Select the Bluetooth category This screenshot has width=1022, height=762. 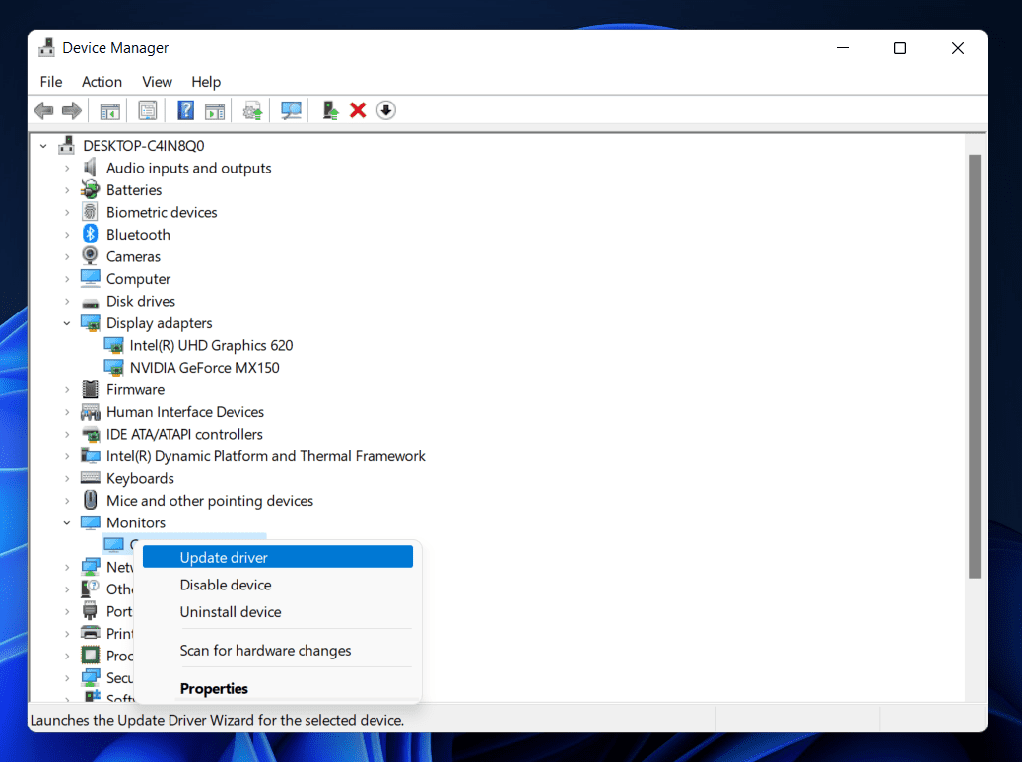(138, 235)
